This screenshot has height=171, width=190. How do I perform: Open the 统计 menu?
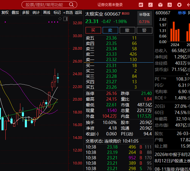point(36,13)
